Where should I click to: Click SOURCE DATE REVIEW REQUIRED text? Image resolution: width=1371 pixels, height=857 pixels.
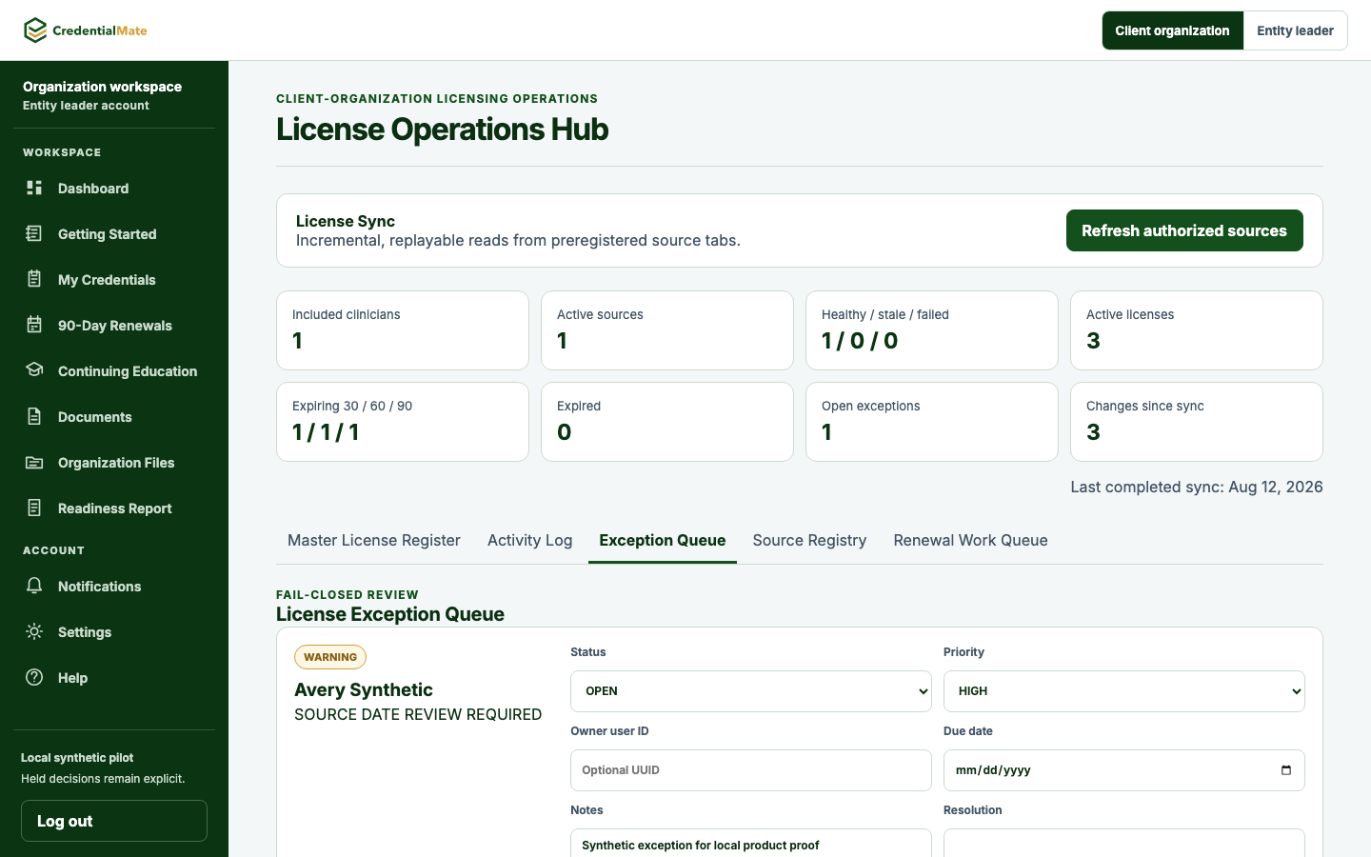point(418,714)
